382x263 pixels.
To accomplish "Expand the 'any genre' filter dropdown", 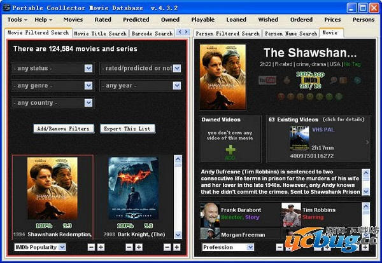I will click(88, 85).
